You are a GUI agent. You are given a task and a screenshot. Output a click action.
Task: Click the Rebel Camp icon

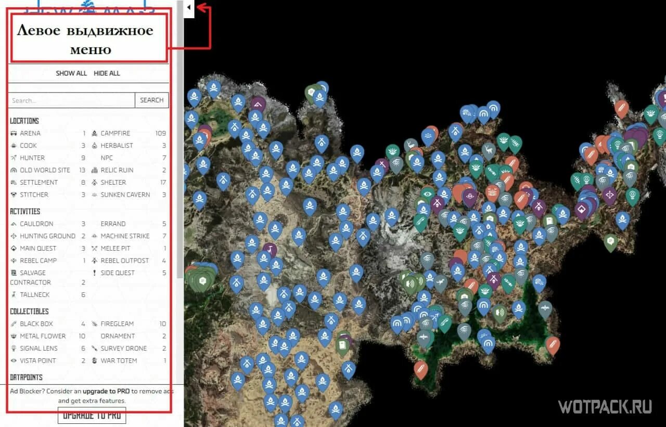tap(14, 261)
